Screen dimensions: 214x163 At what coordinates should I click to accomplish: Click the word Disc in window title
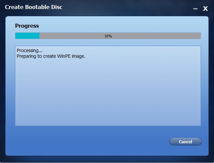pyautogui.click(x=57, y=7)
